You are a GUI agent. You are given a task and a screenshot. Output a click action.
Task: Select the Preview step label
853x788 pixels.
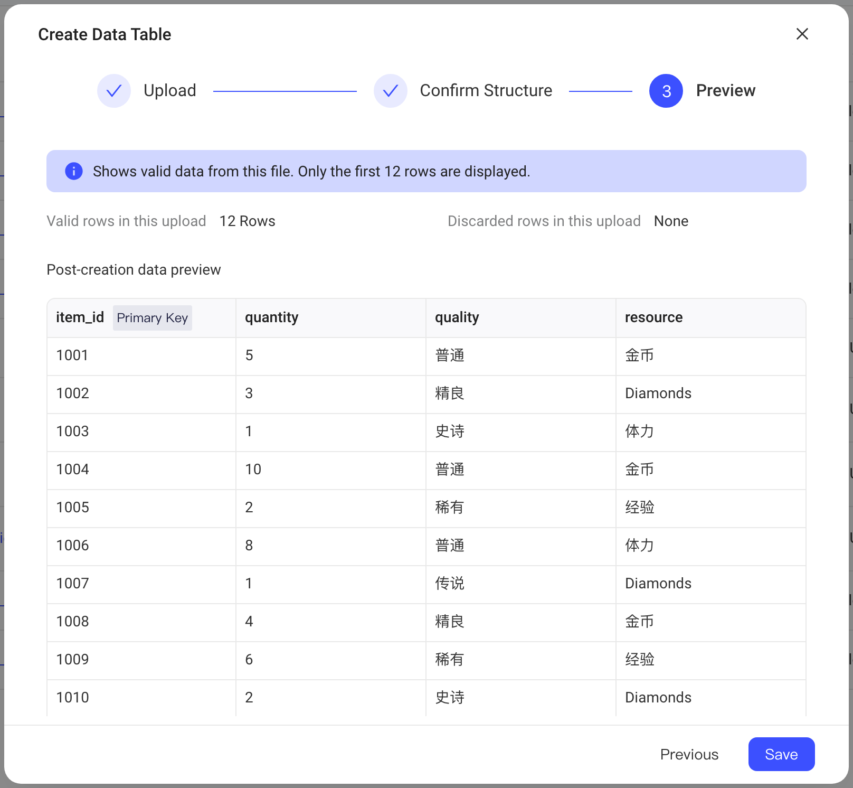click(x=726, y=90)
